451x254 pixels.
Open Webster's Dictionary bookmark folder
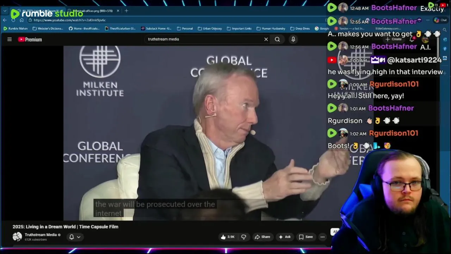[x=48, y=29]
